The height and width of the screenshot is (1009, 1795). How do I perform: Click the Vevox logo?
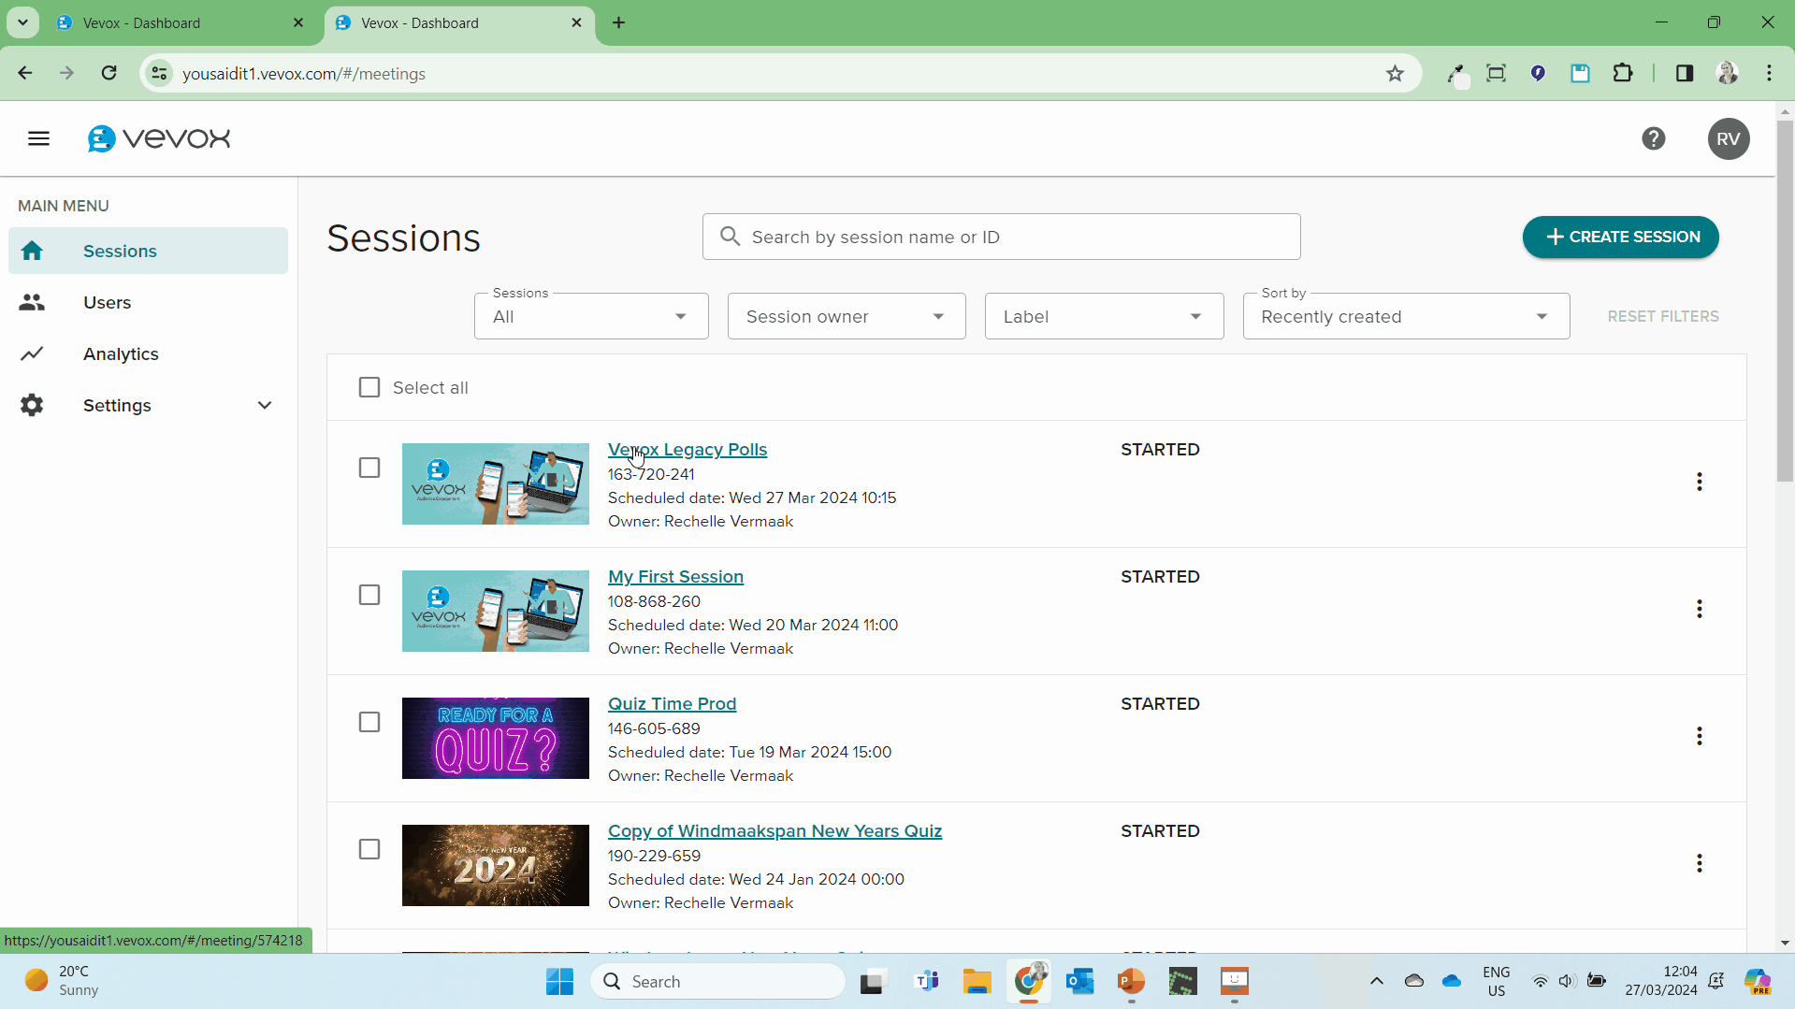click(x=158, y=137)
